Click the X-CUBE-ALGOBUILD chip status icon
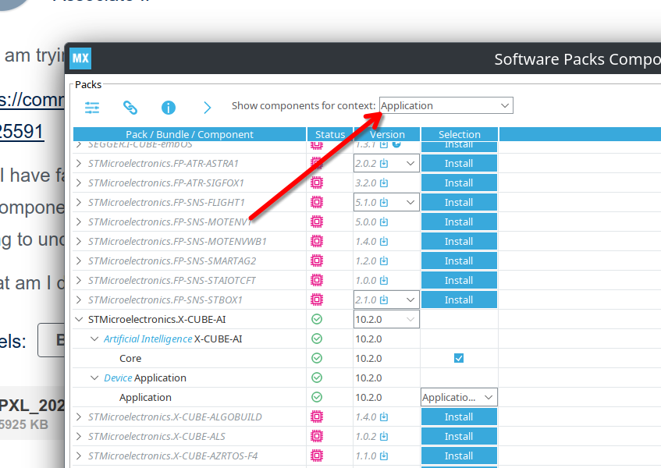 click(x=317, y=417)
